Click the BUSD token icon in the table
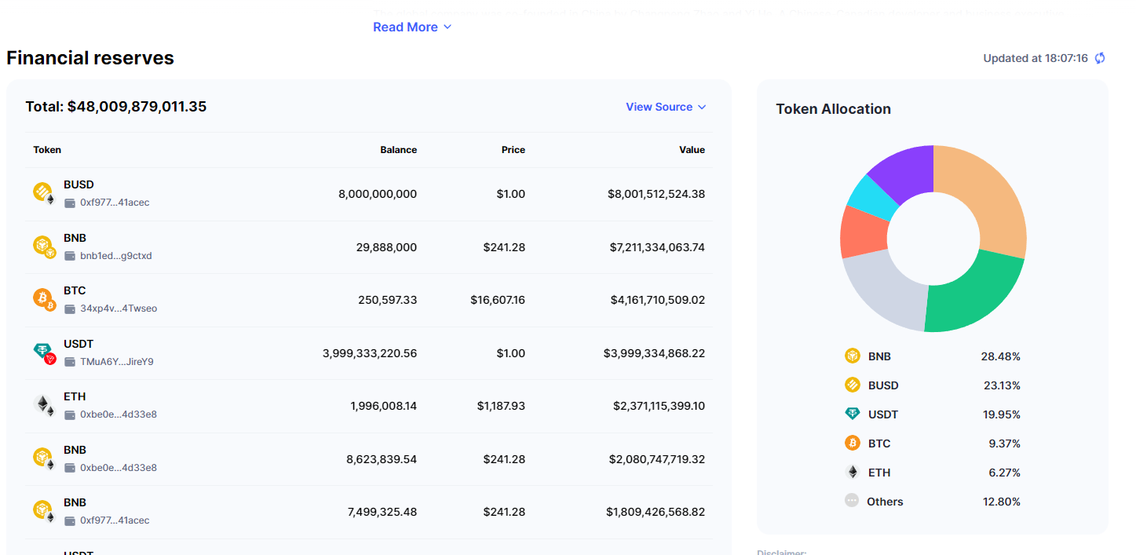Screen dimensions: 1136x555 (x=44, y=193)
